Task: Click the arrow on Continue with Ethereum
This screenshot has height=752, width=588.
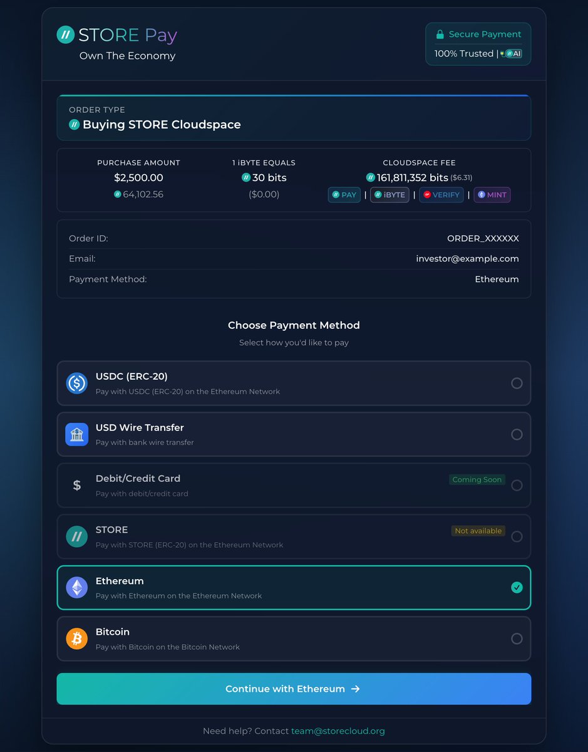Action: [x=356, y=689]
